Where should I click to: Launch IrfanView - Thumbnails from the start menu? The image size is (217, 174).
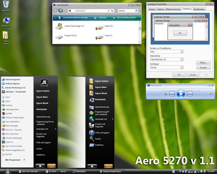tap(14, 92)
